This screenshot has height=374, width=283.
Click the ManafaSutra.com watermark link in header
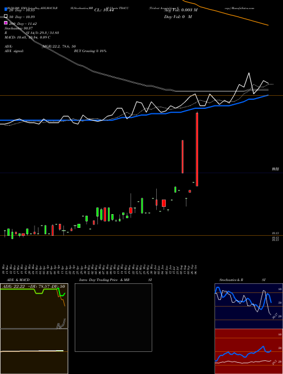(243, 8)
